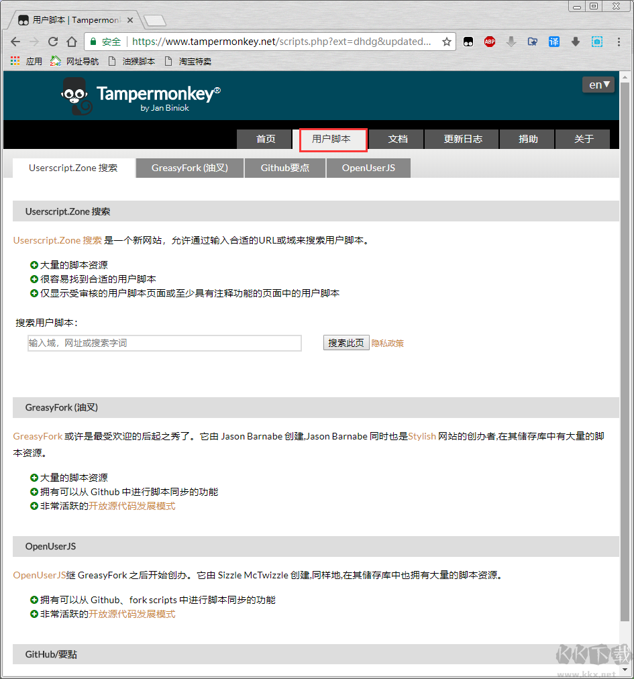This screenshot has width=634, height=679.
Task: Click green plus before 拥有可以从 Github 中进行脚本同步
Action: coord(34,492)
